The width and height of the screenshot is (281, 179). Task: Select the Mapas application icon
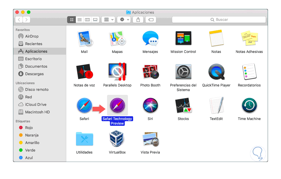tap(117, 39)
